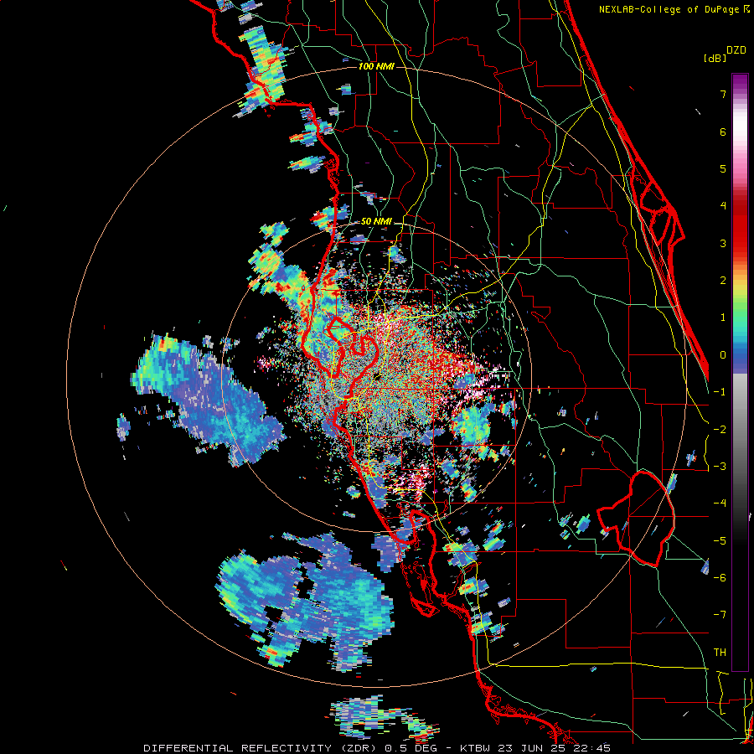Click the 0 value on color scale
Viewport: 754px width, 754px height.
[723, 355]
